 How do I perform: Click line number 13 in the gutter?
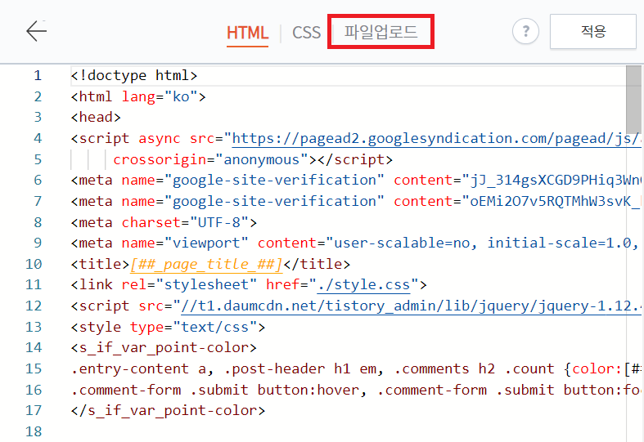pos(34,327)
